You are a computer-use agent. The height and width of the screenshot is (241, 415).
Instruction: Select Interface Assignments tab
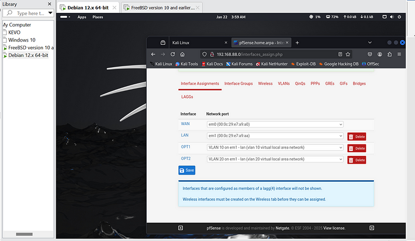tap(200, 84)
